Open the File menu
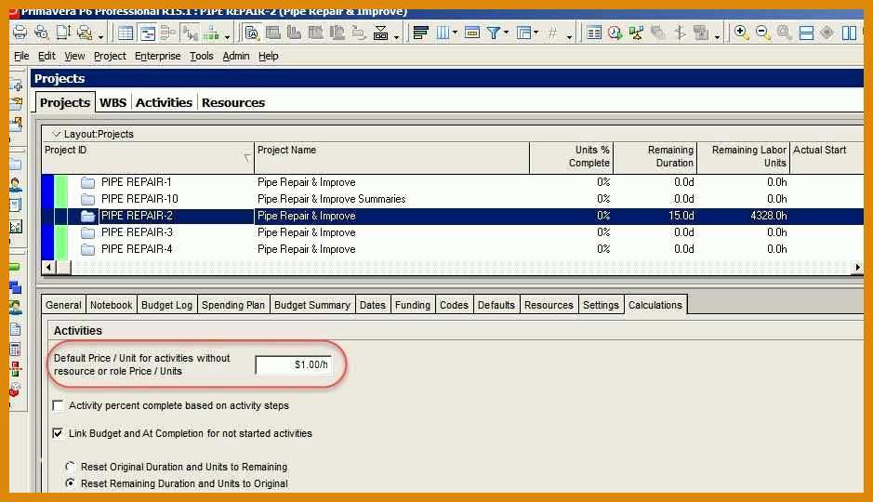Image resolution: width=873 pixels, height=502 pixels. click(21, 56)
